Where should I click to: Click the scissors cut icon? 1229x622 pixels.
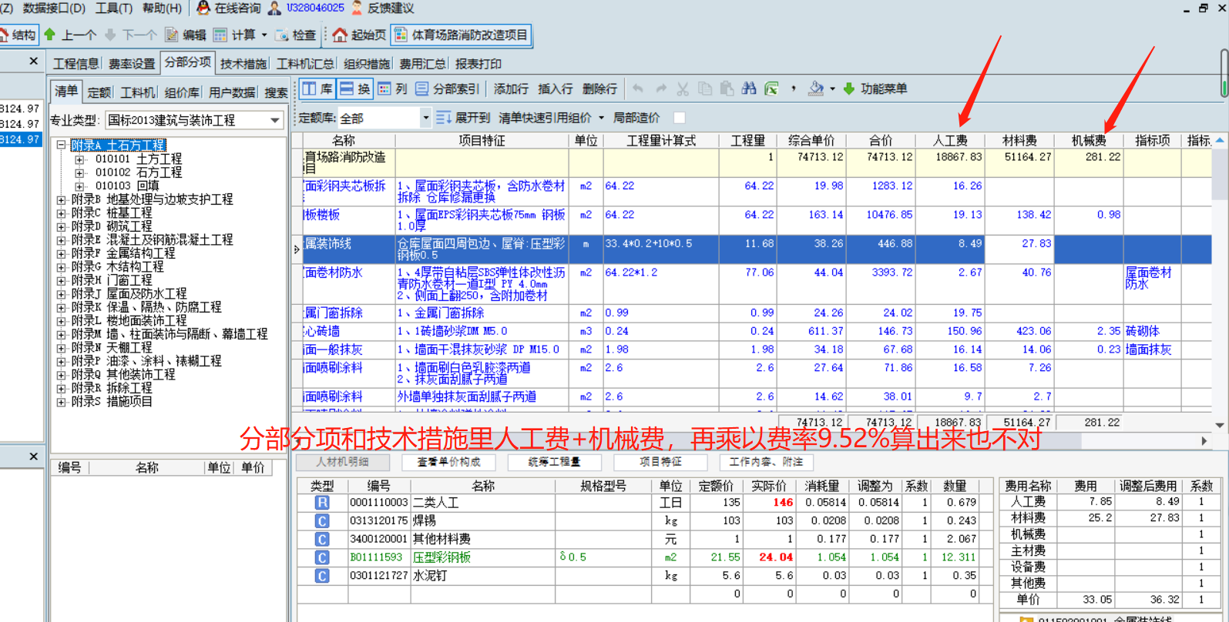[x=683, y=89]
